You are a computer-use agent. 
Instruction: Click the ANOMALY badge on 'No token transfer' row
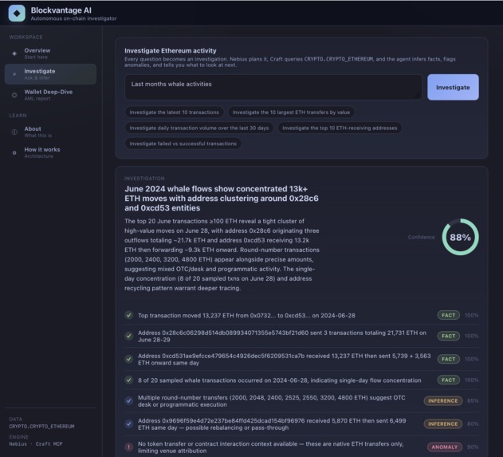click(x=445, y=447)
